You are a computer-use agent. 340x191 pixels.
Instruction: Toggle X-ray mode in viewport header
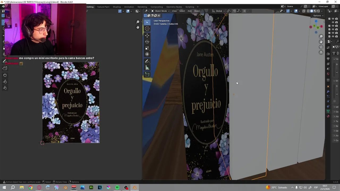tap(304, 11)
